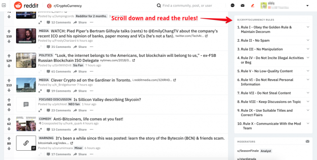Upvote the Anti-Bitcoiners comedy post
This screenshot has width=317, height=160.
9,119
